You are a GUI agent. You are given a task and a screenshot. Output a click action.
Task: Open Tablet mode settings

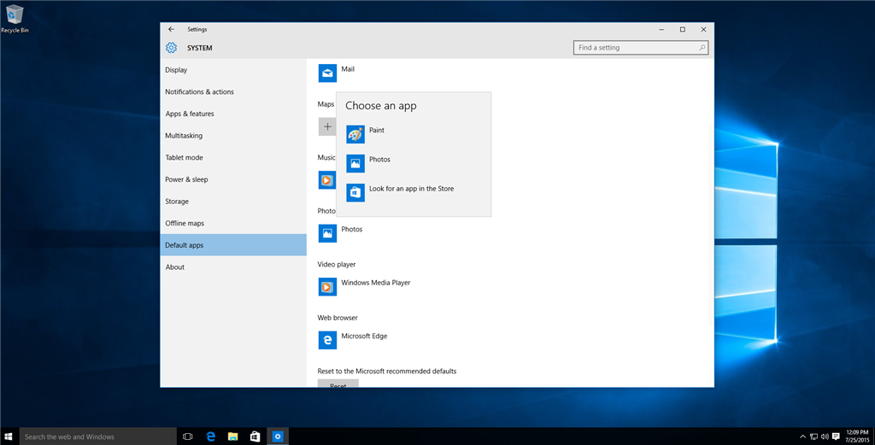tap(233, 157)
